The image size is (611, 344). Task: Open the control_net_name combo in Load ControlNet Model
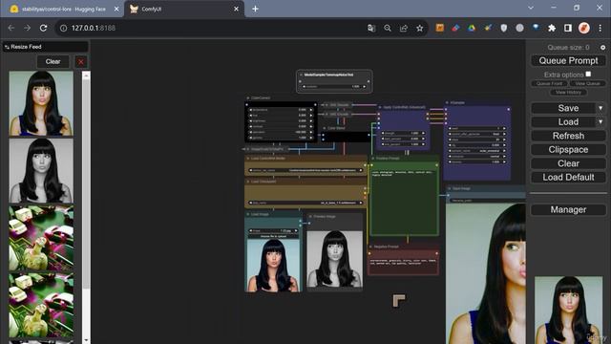tap(305, 170)
